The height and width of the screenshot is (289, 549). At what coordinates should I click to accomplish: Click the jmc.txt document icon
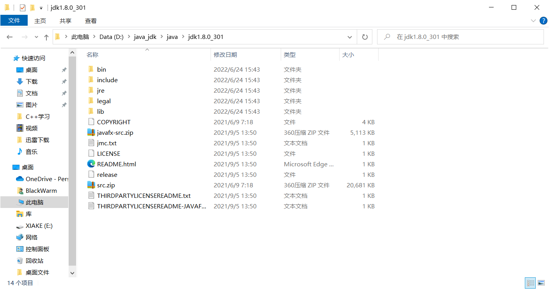click(91, 143)
